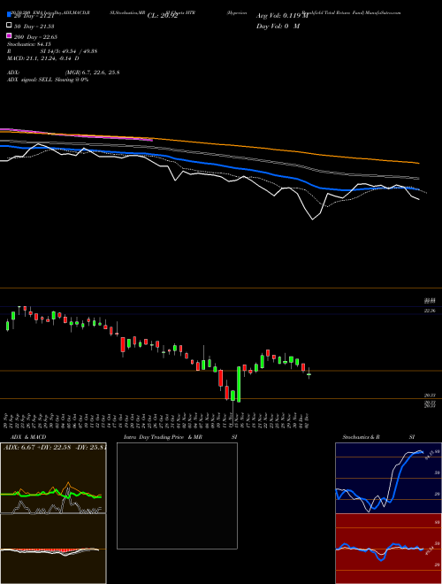Open the blue Stochastics chart panel

coord(388,478)
